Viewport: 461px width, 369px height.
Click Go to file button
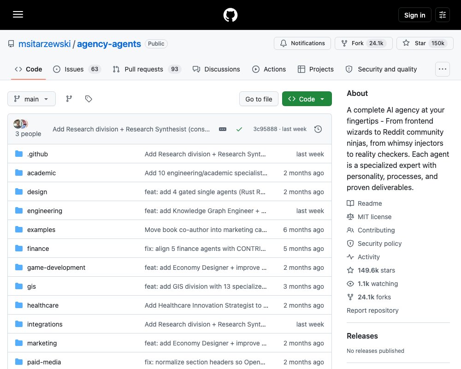pos(259,99)
